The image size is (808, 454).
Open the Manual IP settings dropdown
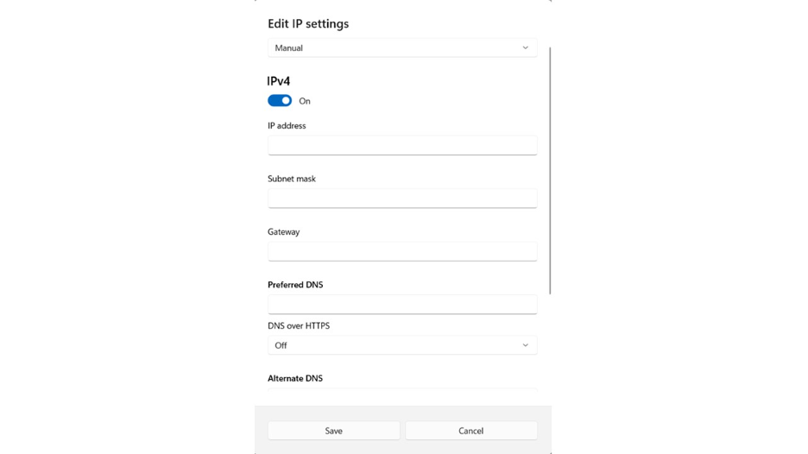click(x=401, y=48)
